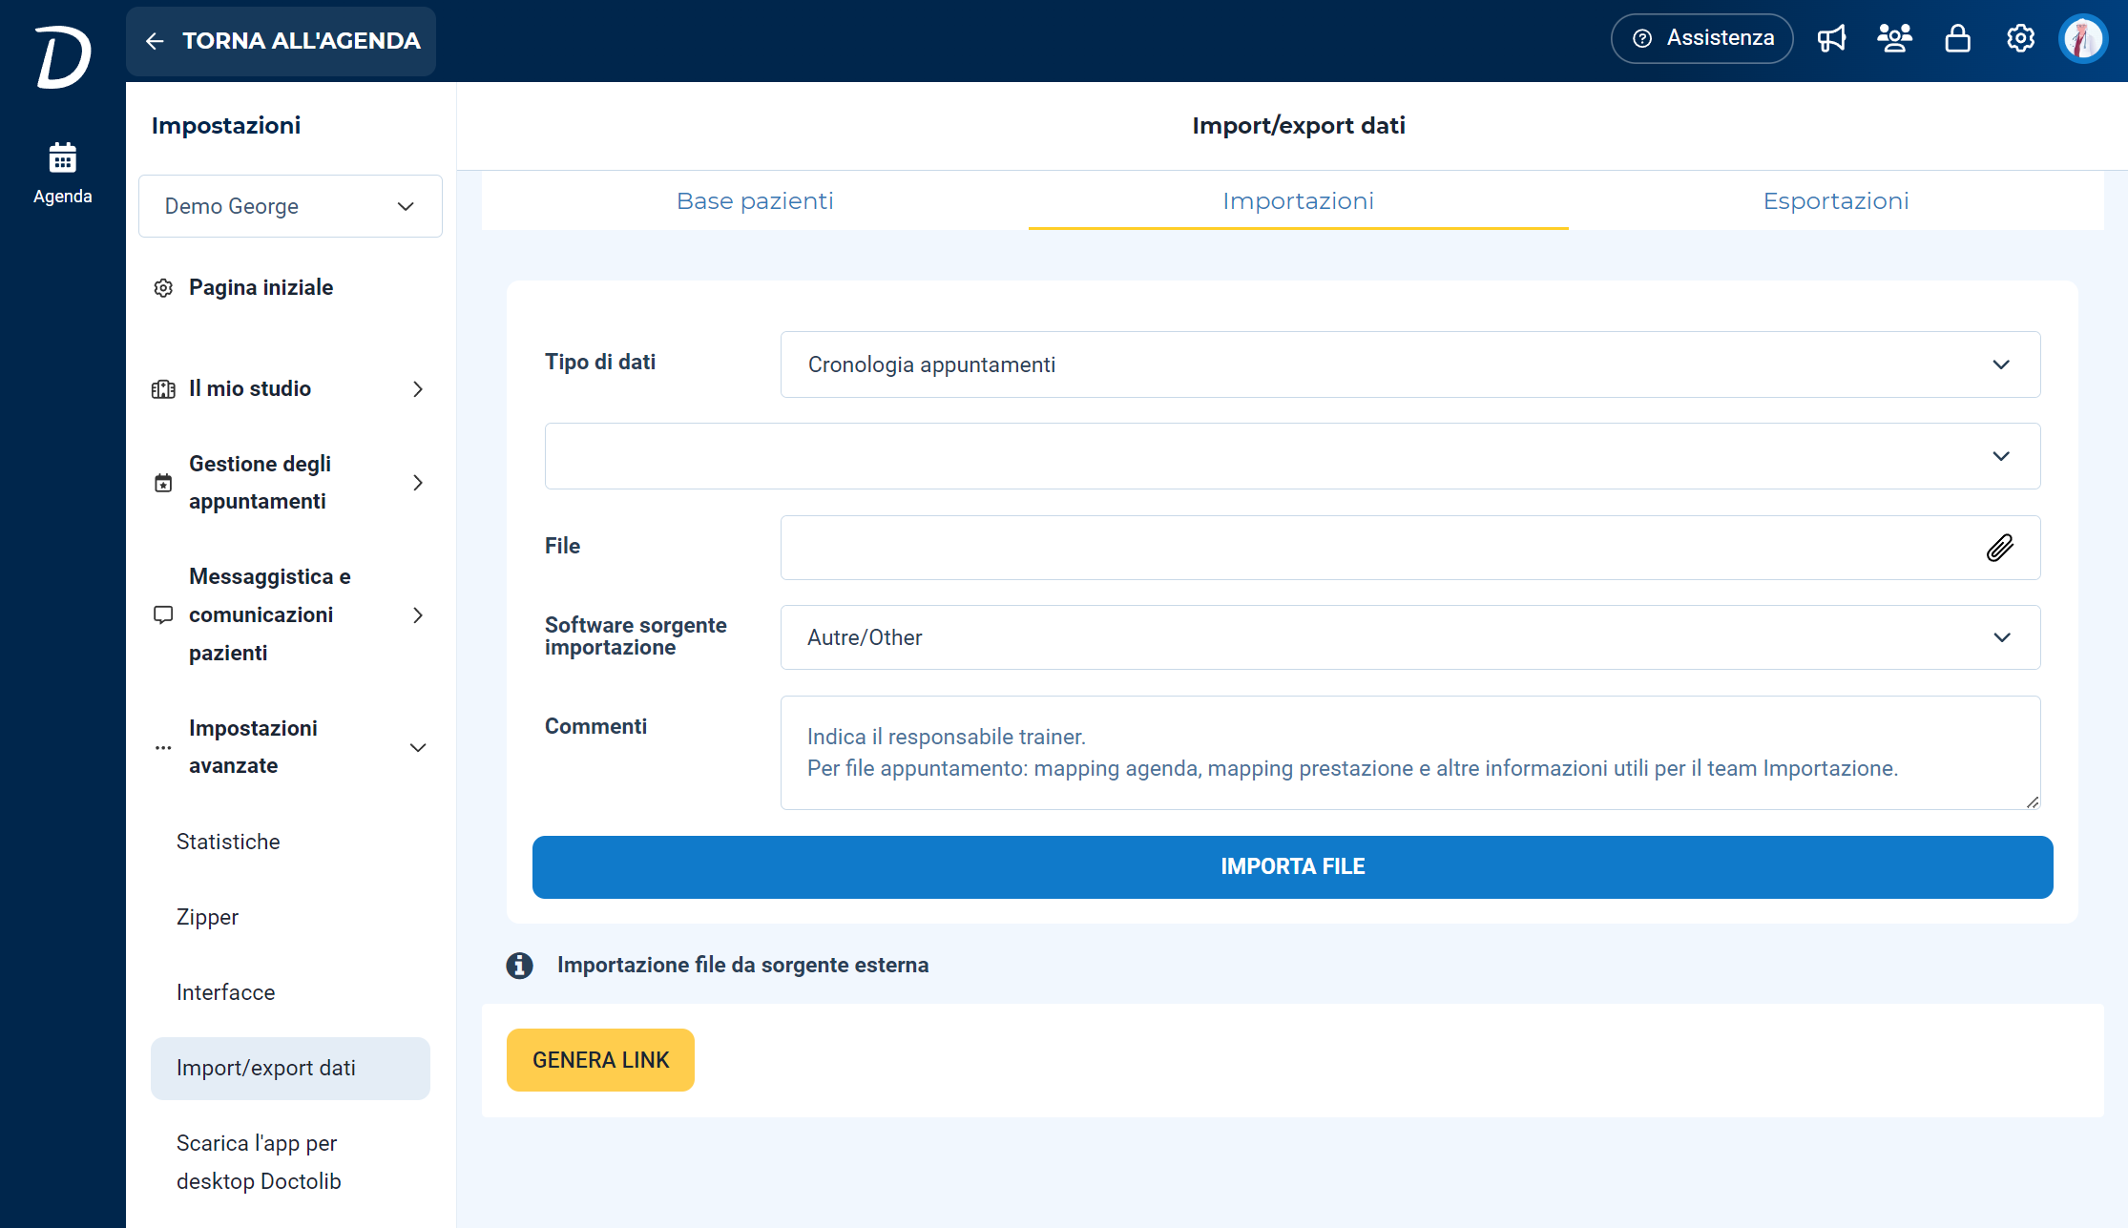
Task: Open the Software sorgente importazione dropdown
Action: point(1410,637)
